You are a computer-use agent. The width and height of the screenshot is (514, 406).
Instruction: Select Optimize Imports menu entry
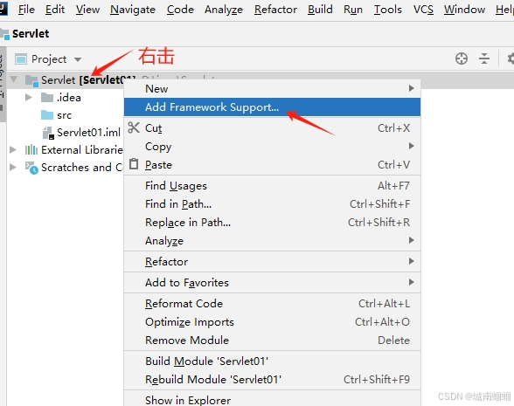[272, 322]
